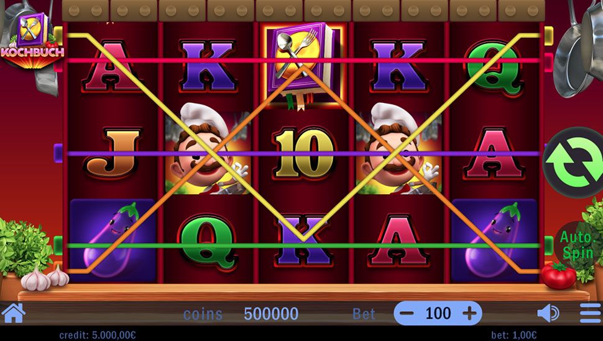This screenshot has height=341, width=603.
Task: Decrease bet with the minus button
Action: pyautogui.click(x=407, y=313)
